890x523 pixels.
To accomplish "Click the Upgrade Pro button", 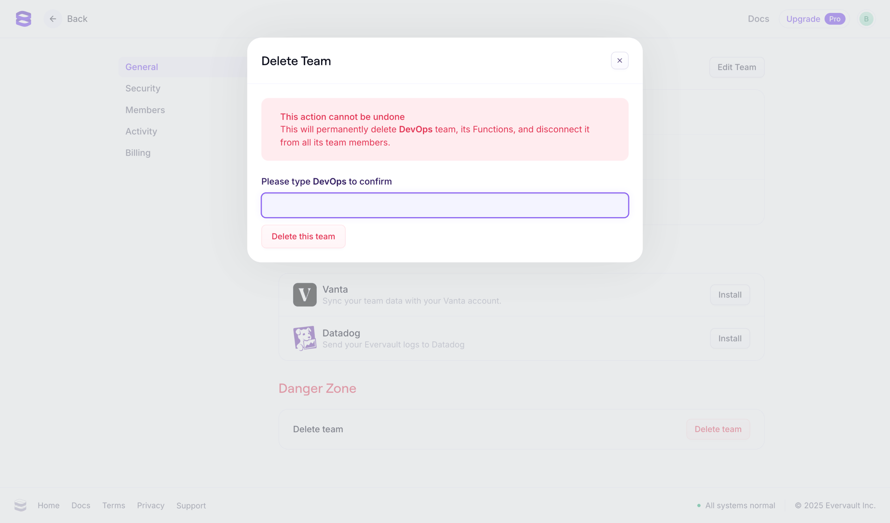I will coord(814,19).
